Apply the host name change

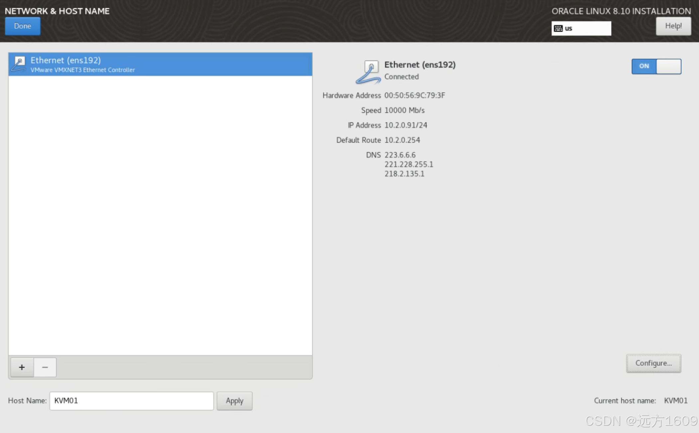(234, 401)
